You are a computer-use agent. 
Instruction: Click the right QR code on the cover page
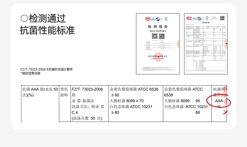tap(162, 36)
